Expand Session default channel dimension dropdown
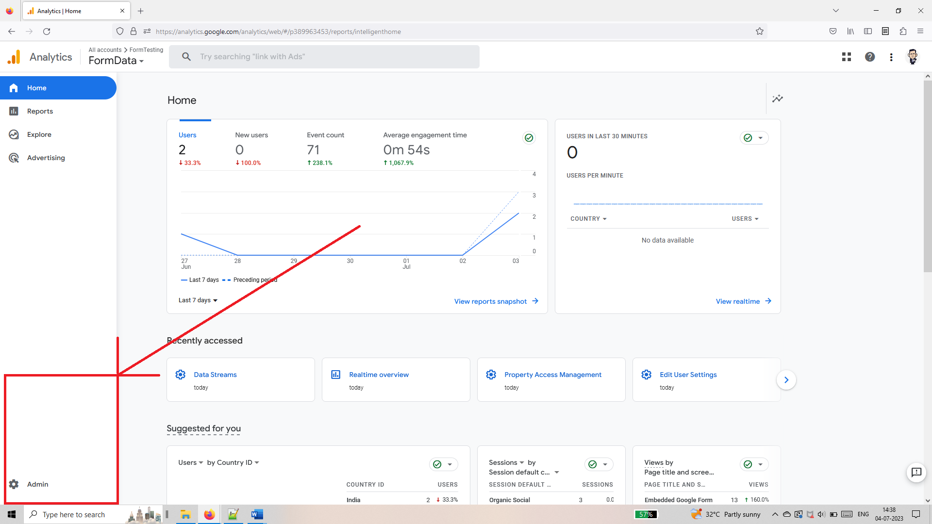 click(524, 473)
